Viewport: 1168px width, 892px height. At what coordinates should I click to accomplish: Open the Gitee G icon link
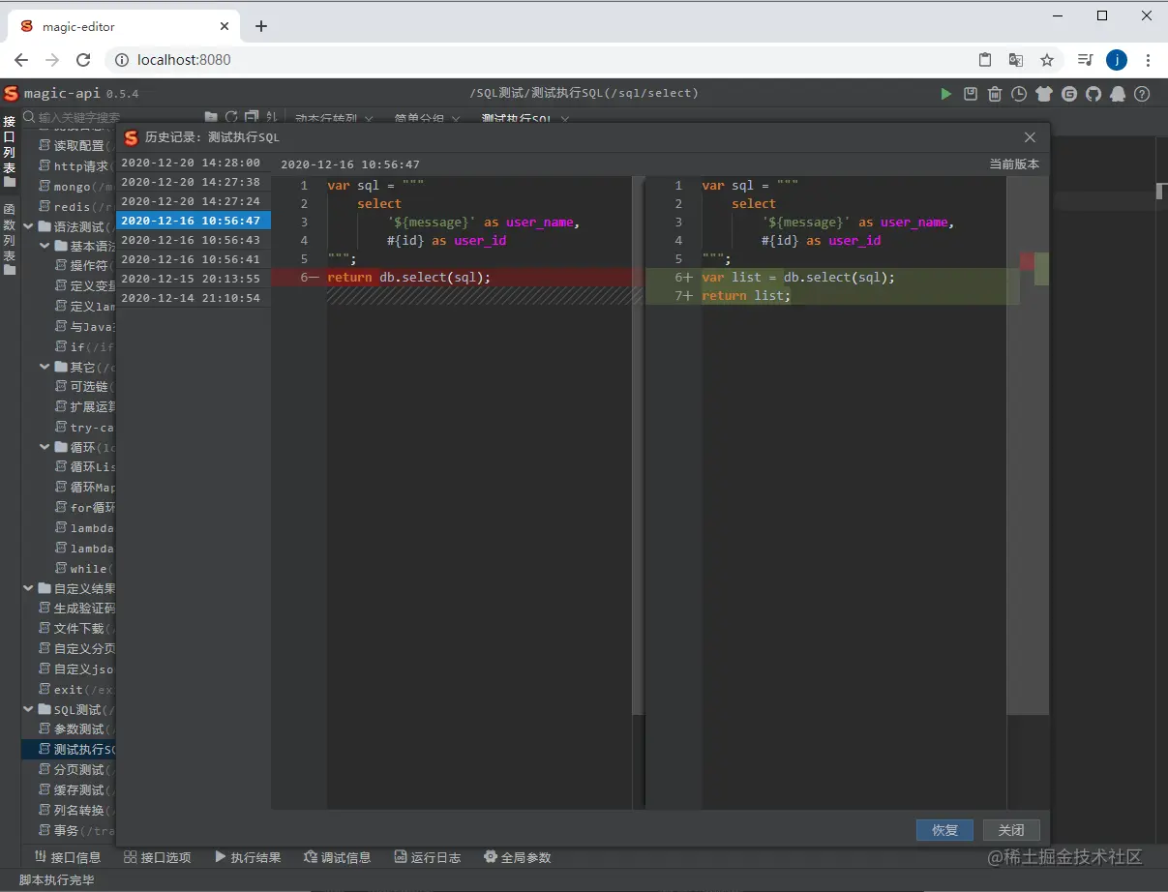(1069, 94)
